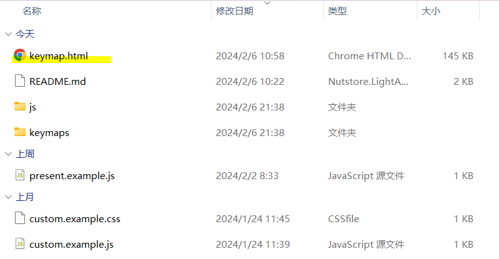The height and width of the screenshot is (259, 499).
Task: Click the README.md document icon
Action: 19,81
